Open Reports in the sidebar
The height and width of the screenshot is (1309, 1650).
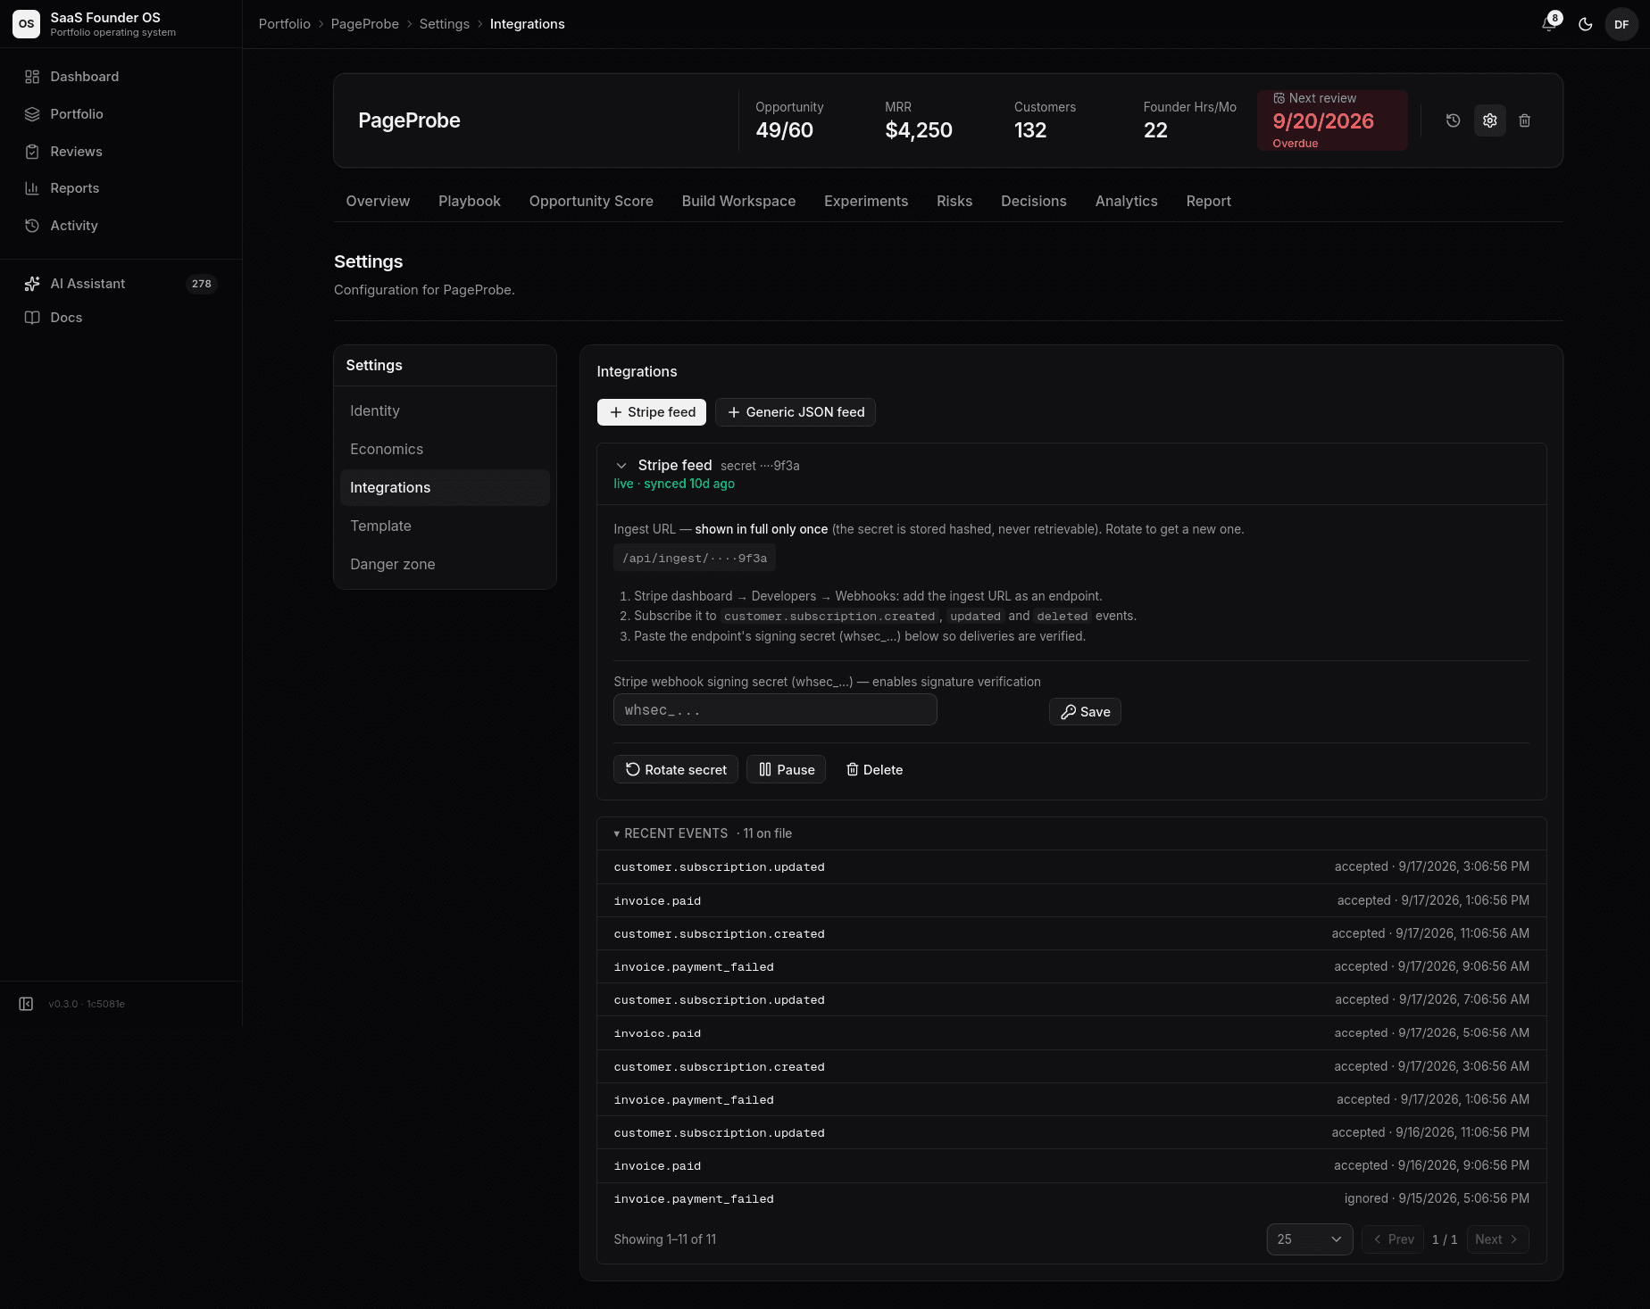click(x=121, y=188)
